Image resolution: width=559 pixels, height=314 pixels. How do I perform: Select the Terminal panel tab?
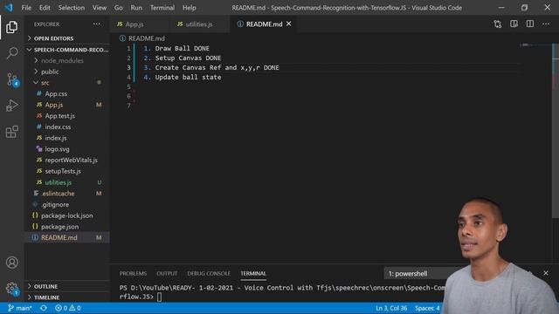pyautogui.click(x=253, y=273)
